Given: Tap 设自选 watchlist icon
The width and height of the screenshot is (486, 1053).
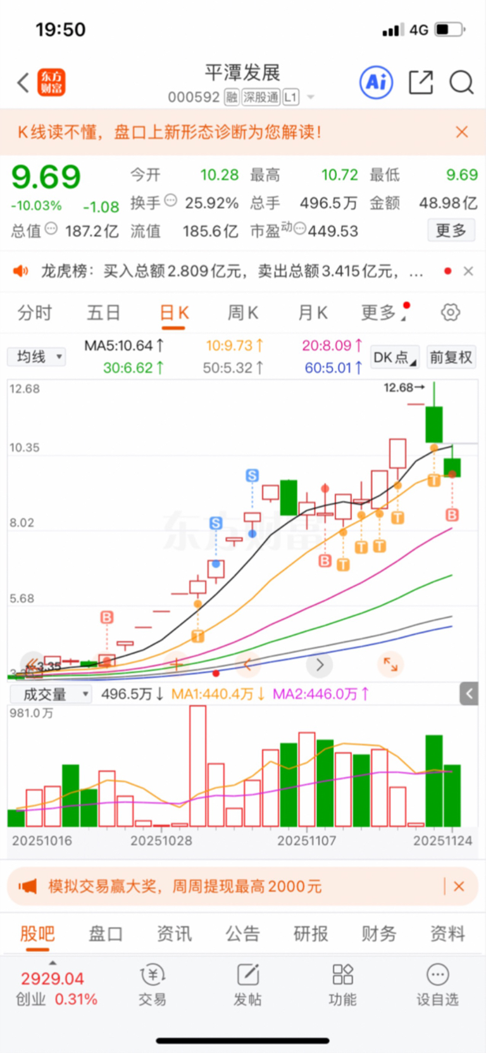Looking at the screenshot, I should pyautogui.click(x=437, y=985).
